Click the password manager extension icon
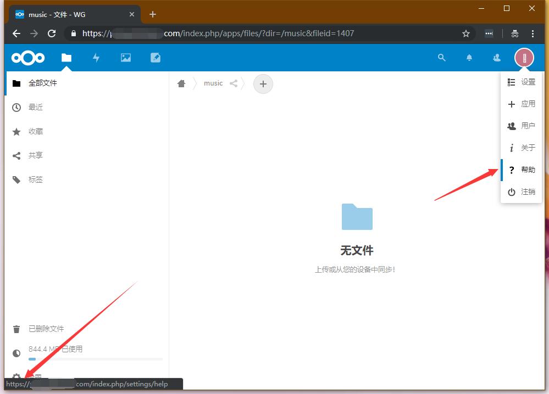549x394 pixels. click(x=489, y=33)
